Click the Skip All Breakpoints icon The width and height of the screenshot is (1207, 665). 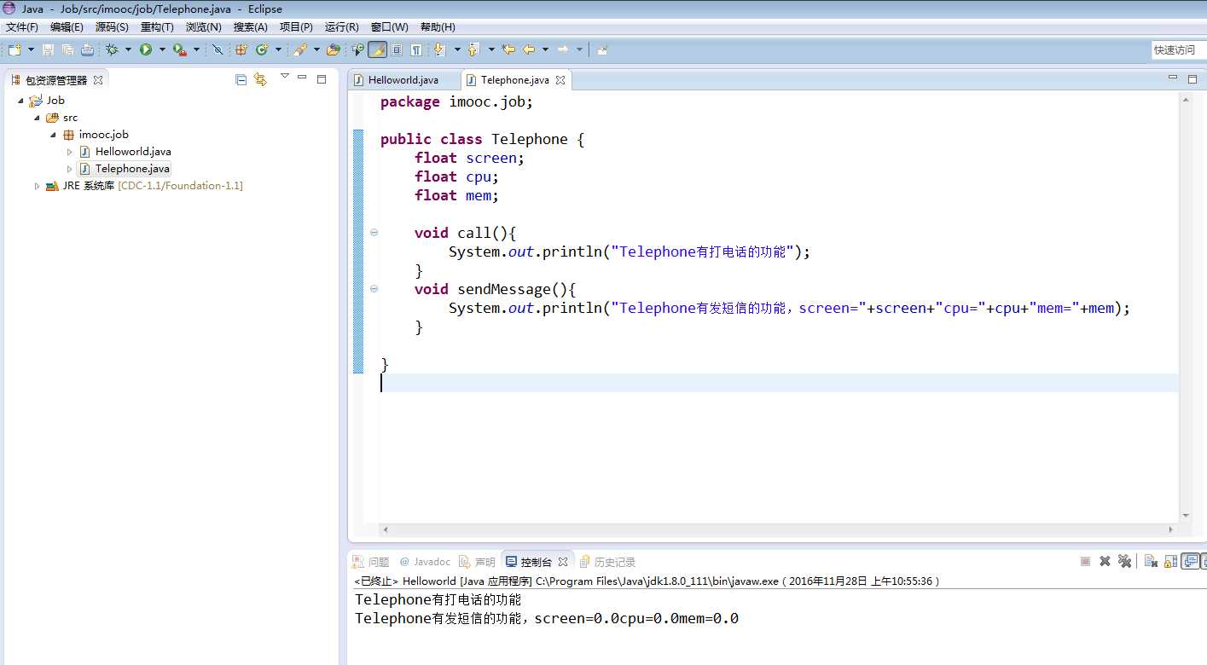point(218,49)
